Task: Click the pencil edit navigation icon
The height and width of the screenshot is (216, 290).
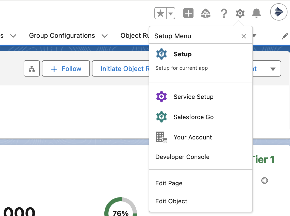Action: coord(285,36)
